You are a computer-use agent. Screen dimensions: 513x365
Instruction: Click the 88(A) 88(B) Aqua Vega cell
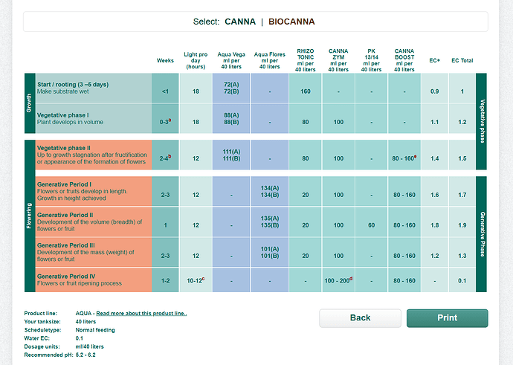click(231, 119)
